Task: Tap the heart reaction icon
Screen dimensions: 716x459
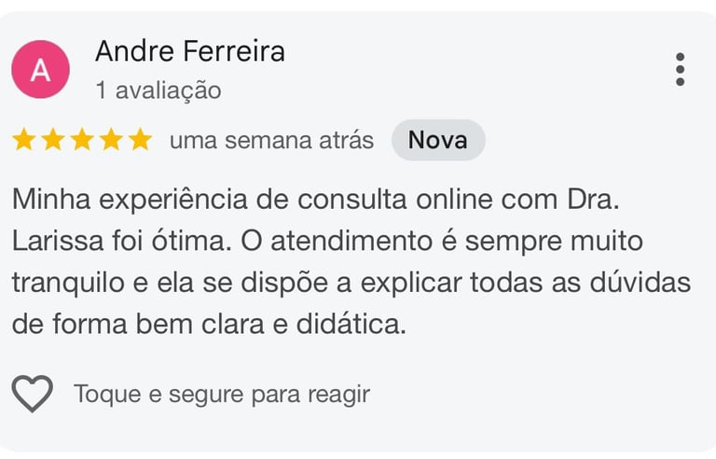Action: tap(33, 394)
